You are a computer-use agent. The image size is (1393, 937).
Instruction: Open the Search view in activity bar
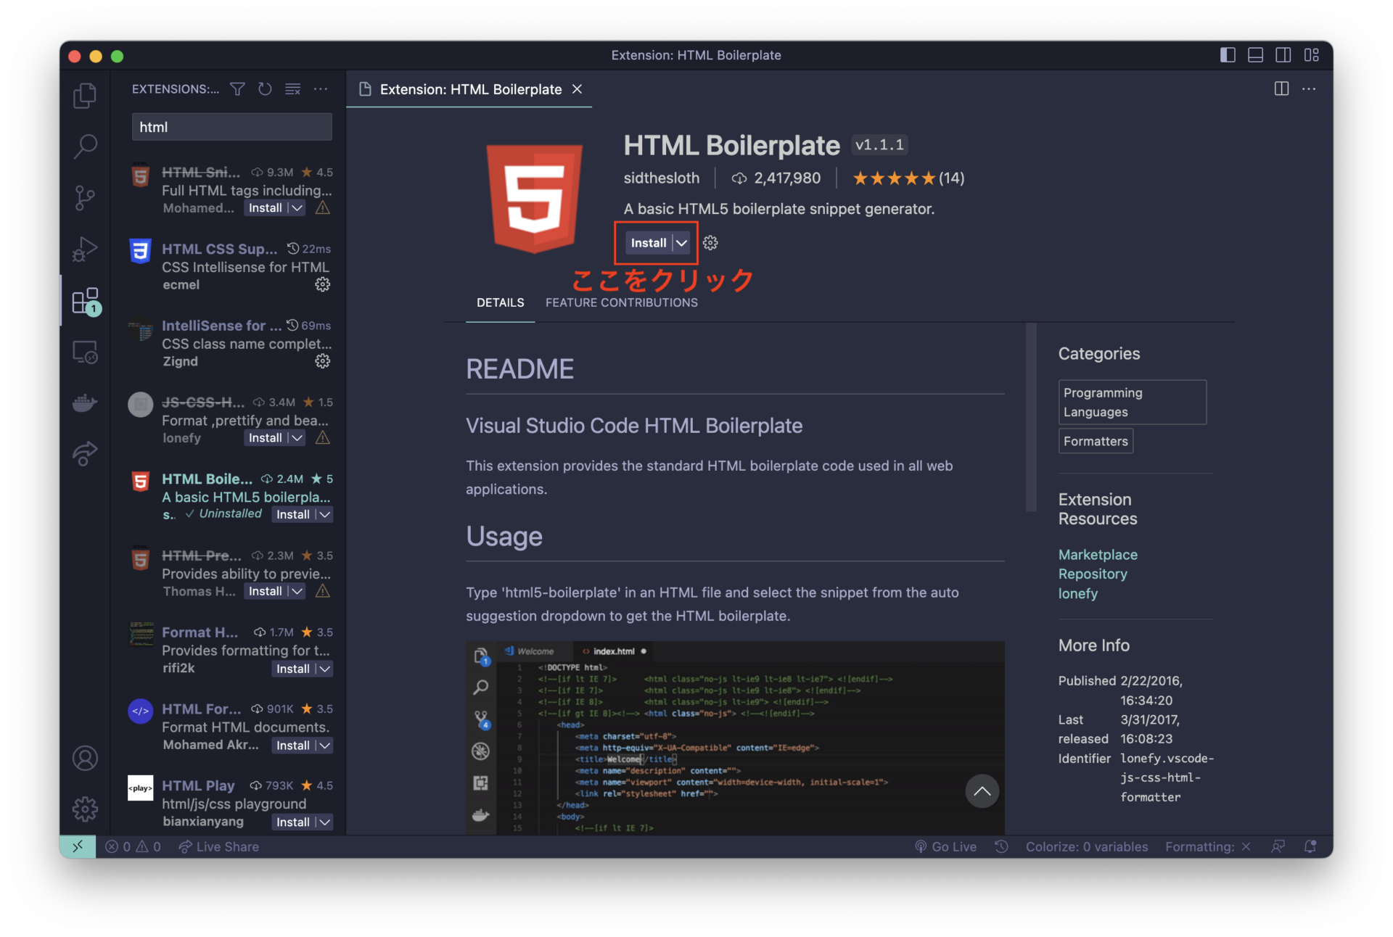(x=85, y=146)
